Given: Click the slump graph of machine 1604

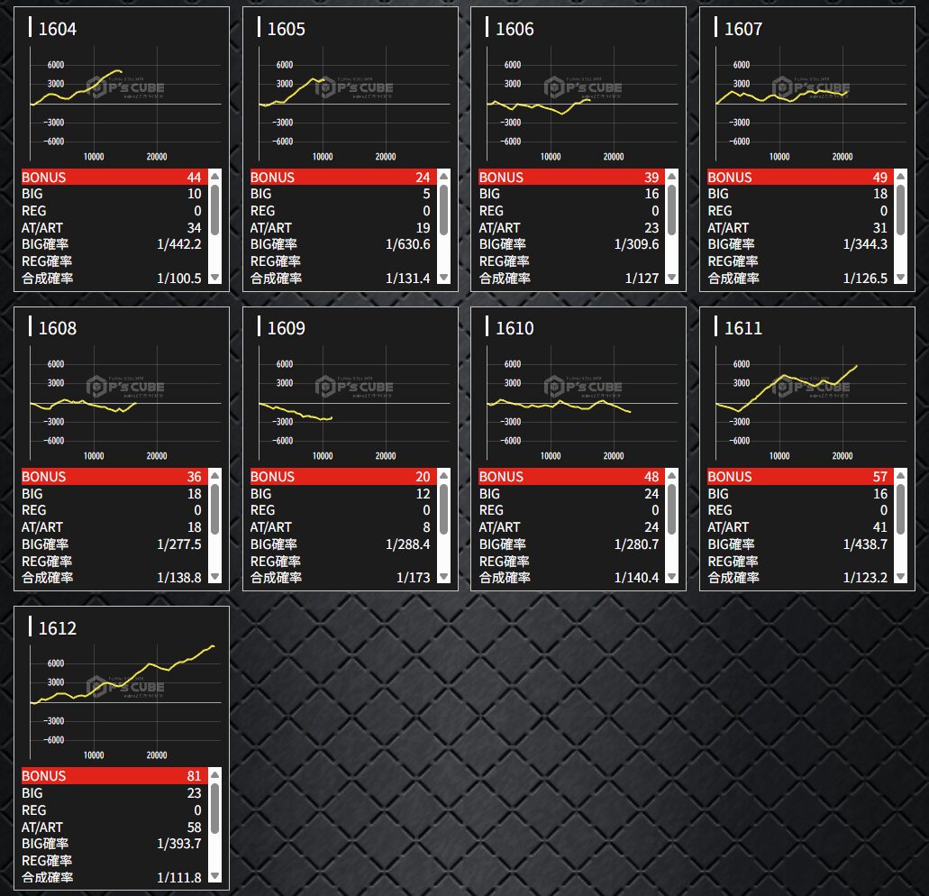Looking at the screenshot, I should [x=125, y=105].
